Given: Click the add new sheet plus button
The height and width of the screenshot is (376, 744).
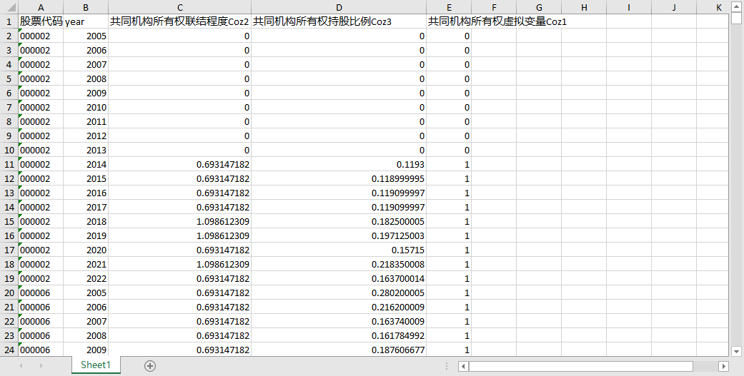Looking at the screenshot, I should click(150, 366).
